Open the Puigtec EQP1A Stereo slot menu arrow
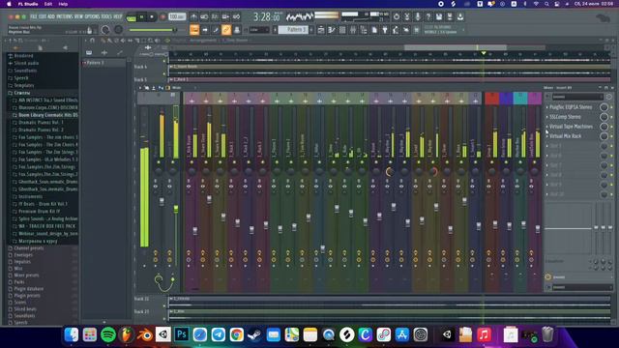Image resolution: width=619 pixels, height=348 pixels. 546,107
